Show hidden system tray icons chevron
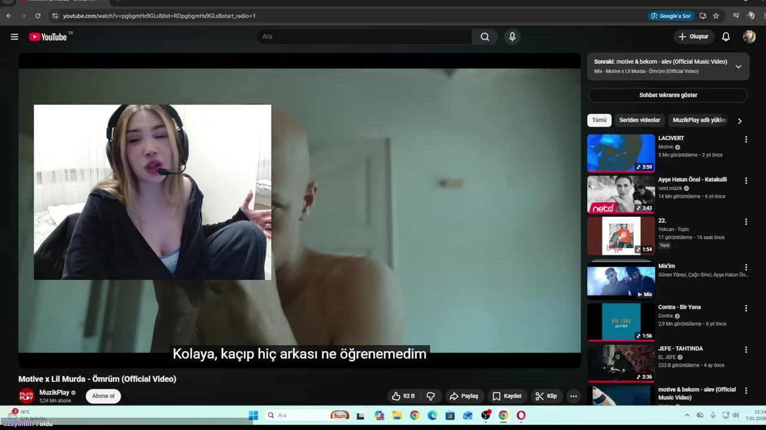 (x=687, y=415)
